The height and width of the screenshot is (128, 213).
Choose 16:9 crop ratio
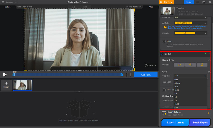190,87
